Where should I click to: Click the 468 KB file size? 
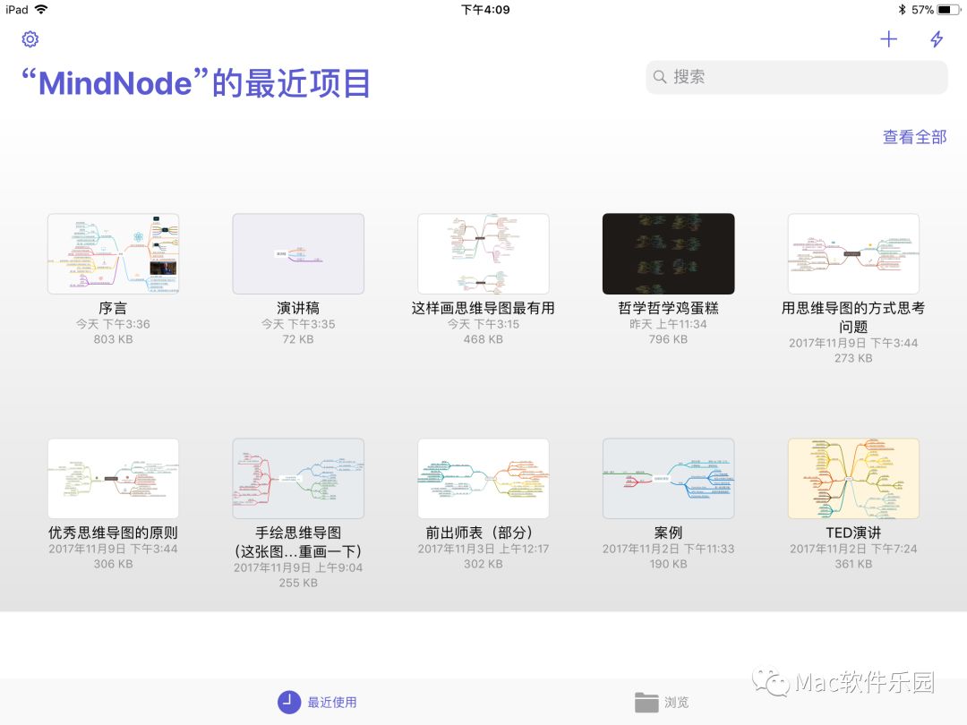[483, 339]
